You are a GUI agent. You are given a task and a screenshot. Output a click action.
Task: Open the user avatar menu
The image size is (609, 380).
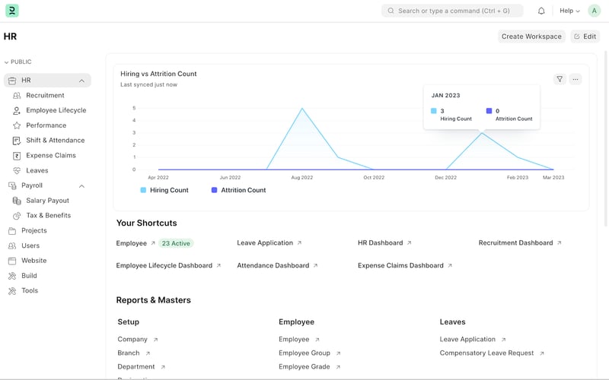tap(594, 11)
